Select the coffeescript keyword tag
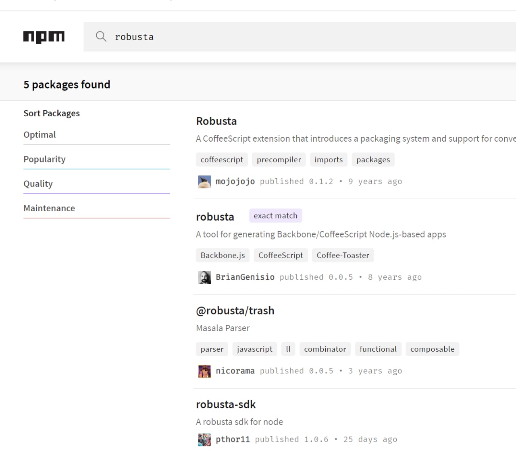The image size is (516, 456). (x=222, y=160)
